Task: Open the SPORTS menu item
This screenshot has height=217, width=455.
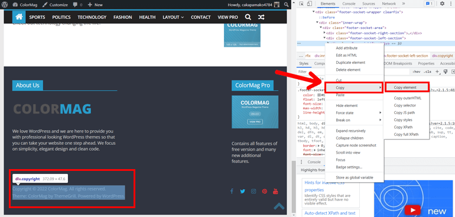Action: click(37, 17)
